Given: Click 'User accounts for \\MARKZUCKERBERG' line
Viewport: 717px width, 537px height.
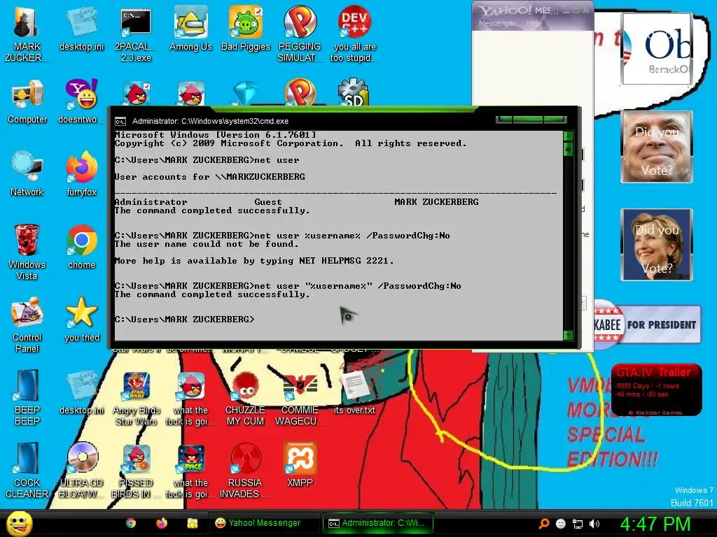Looking at the screenshot, I should pyautogui.click(x=210, y=177).
